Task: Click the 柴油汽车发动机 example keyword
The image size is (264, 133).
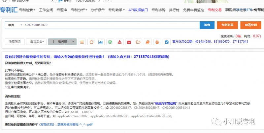Action: pyautogui.click(x=166, y=103)
